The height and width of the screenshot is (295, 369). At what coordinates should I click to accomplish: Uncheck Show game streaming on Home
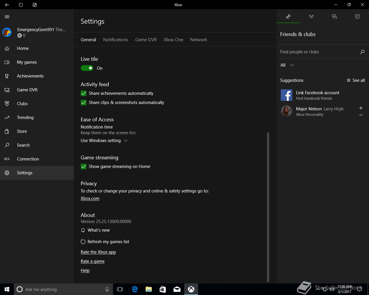[84, 167]
